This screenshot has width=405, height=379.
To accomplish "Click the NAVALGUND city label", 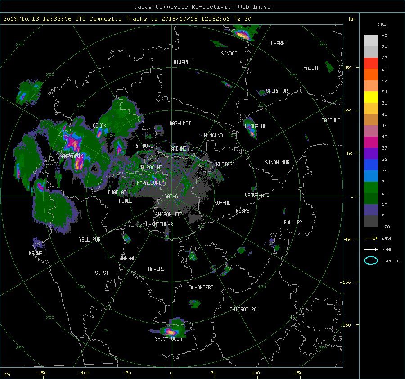I will click(x=149, y=183).
